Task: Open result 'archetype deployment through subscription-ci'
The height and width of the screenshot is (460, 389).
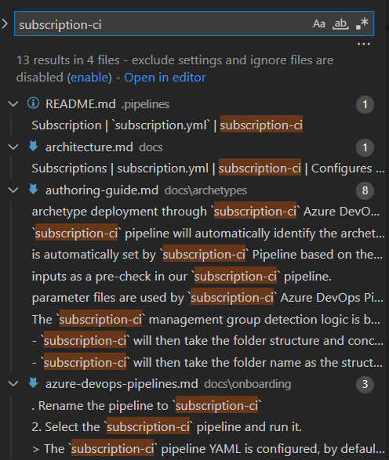Action: 205,212
